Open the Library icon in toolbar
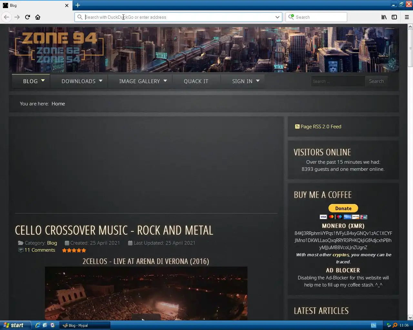Image resolution: width=413 pixels, height=330 pixels. pos(384,17)
